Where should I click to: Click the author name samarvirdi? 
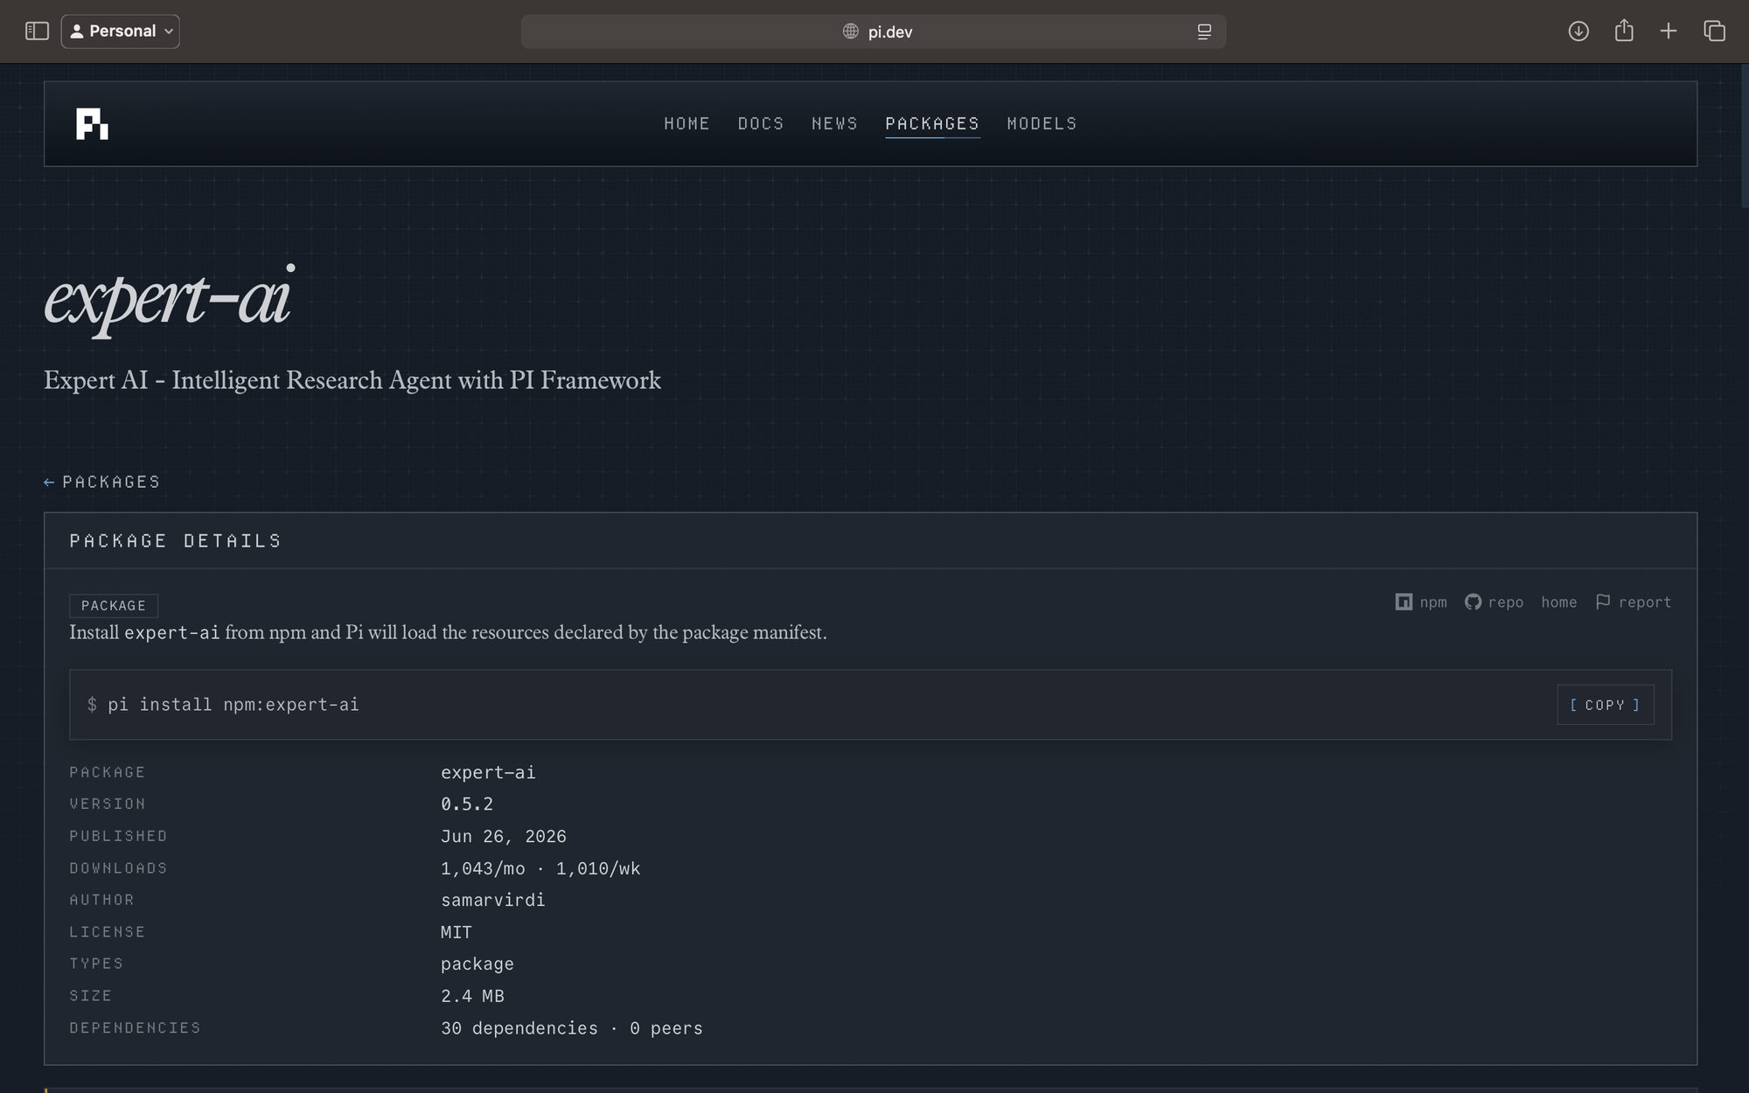click(493, 900)
